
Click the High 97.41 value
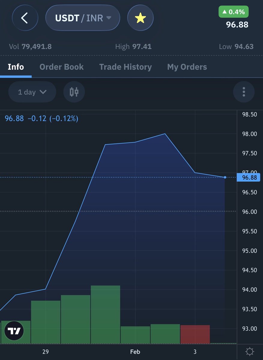pos(133,46)
